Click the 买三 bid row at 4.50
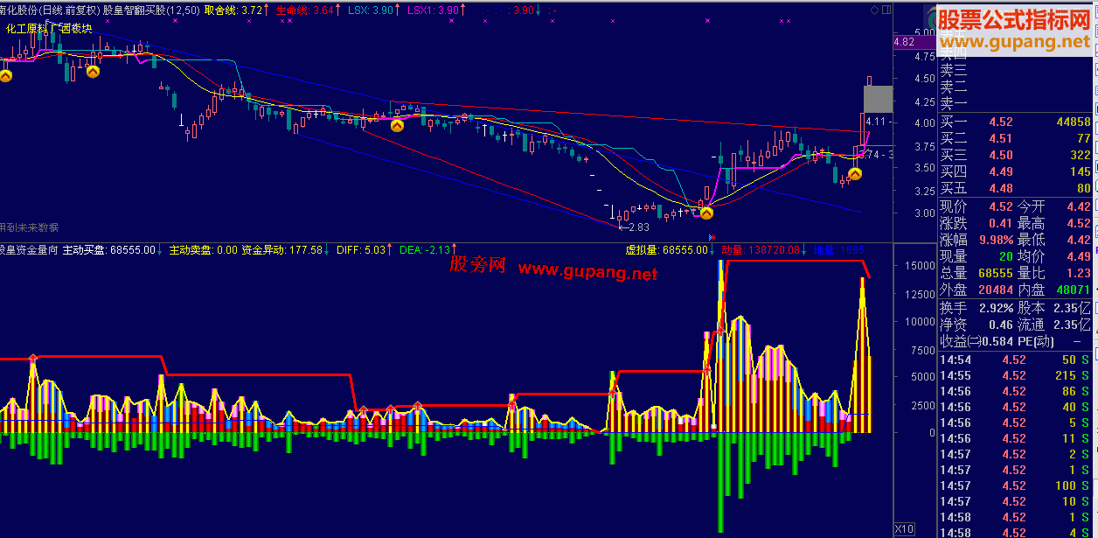The width and height of the screenshot is (1098, 538). pos(1015,155)
